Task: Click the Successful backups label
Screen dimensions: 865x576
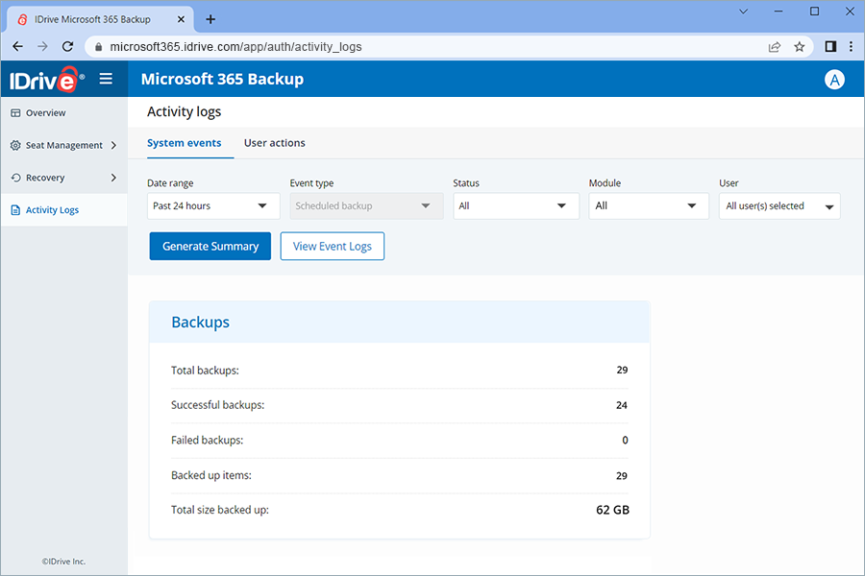Action: click(x=217, y=405)
